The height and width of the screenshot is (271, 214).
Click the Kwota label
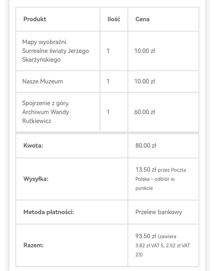[x=33, y=146]
